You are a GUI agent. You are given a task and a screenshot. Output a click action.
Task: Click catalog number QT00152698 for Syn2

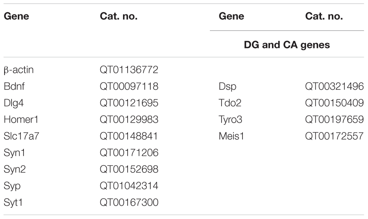tap(129, 169)
